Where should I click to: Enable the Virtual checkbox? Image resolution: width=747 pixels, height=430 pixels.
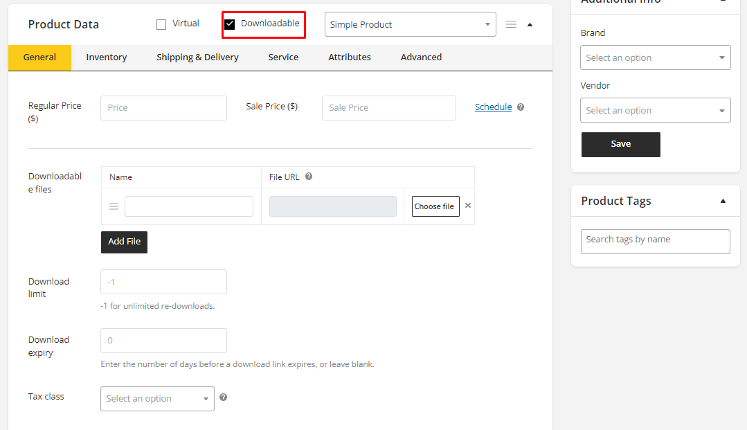[161, 24]
